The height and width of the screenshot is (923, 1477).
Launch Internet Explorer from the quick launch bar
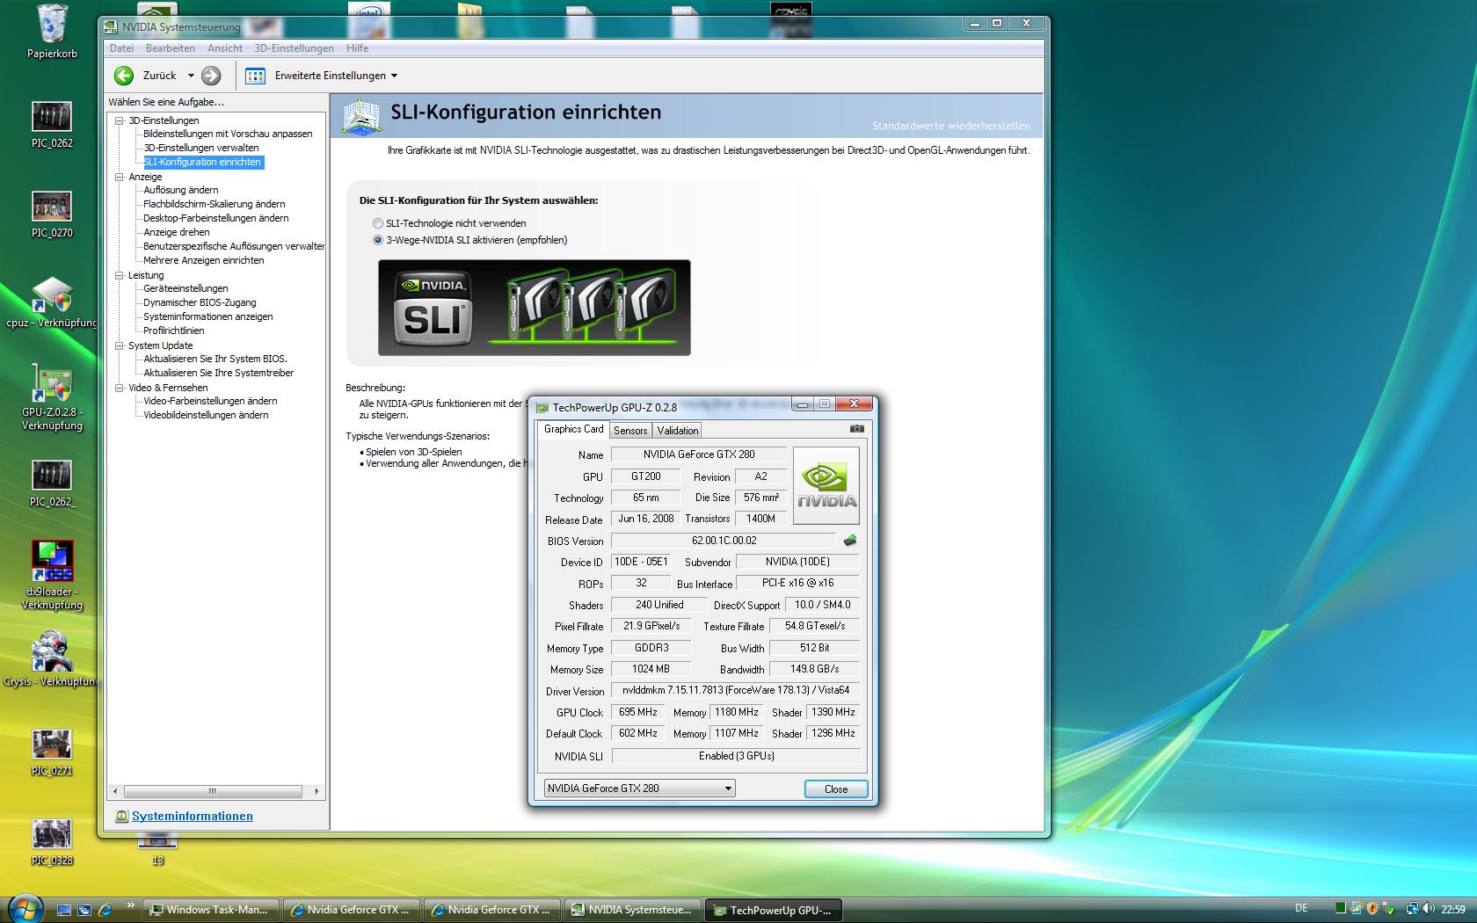click(x=105, y=910)
